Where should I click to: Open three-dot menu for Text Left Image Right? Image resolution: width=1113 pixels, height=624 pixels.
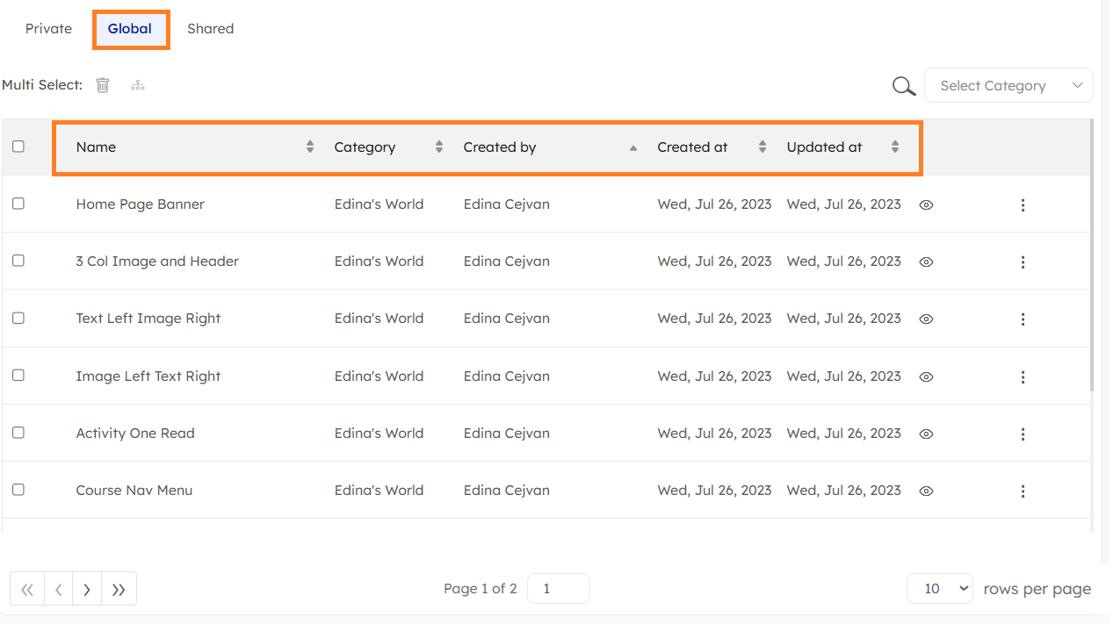(x=1023, y=319)
